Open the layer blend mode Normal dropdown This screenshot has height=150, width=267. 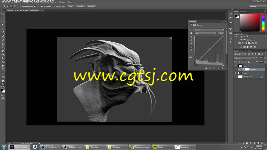point(243,58)
